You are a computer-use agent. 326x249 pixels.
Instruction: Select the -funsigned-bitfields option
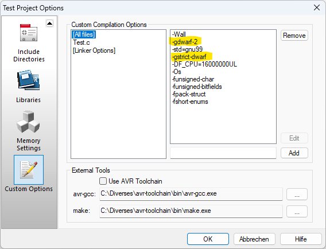pyautogui.click(x=197, y=87)
